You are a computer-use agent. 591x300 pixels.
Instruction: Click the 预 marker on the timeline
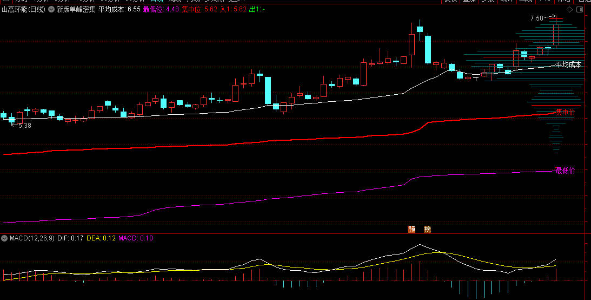tap(411, 229)
